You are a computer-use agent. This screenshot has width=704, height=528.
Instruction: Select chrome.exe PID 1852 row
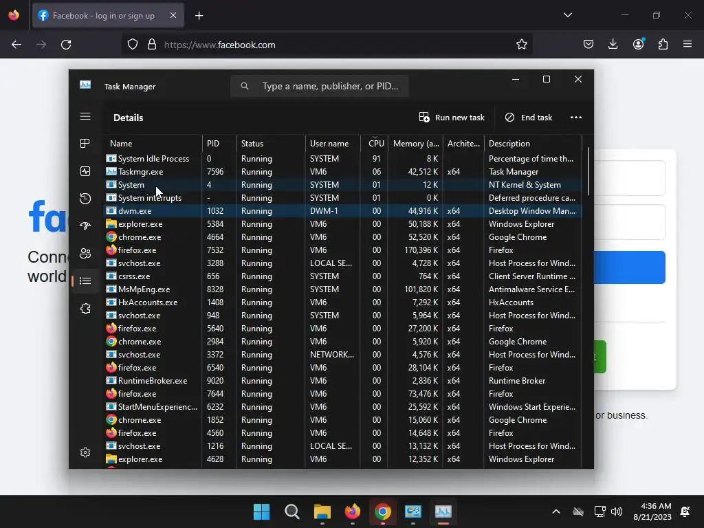point(343,420)
